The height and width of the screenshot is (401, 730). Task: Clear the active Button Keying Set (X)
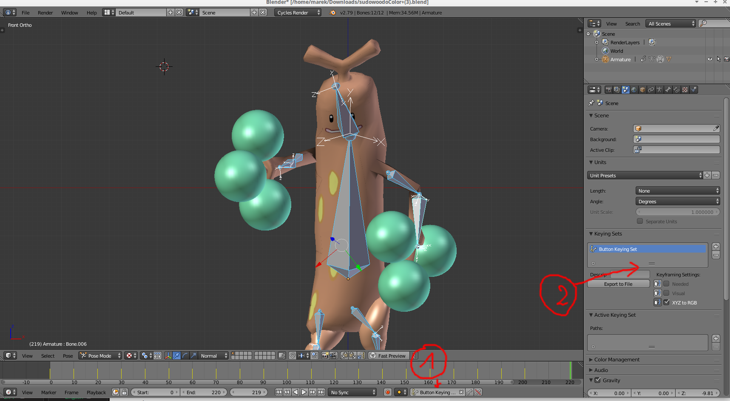point(461,392)
